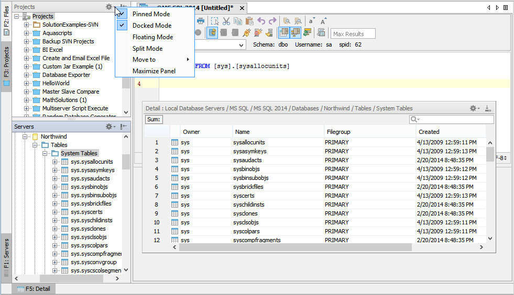Click the Servers panel dock pin icon
The height and width of the screenshot is (295, 514).
click(124, 127)
